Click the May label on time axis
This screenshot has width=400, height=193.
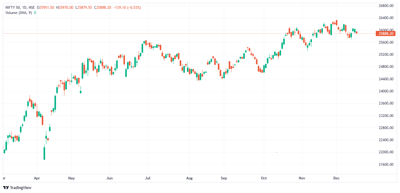click(x=71, y=178)
